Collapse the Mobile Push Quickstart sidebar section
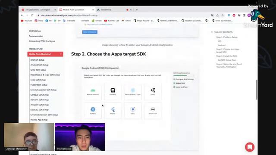Screen dimensions: 276x155 pyautogui.click(x=61, y=54)
